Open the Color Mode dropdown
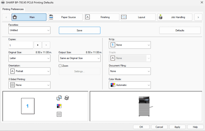The image size is (205, 131). pos(130,85)
